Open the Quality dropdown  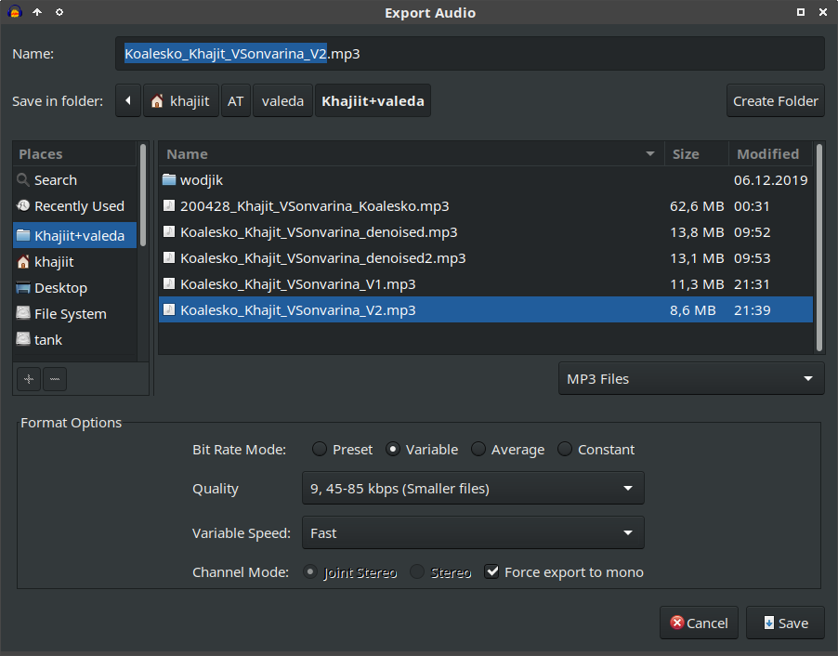[x=473, y=489]
